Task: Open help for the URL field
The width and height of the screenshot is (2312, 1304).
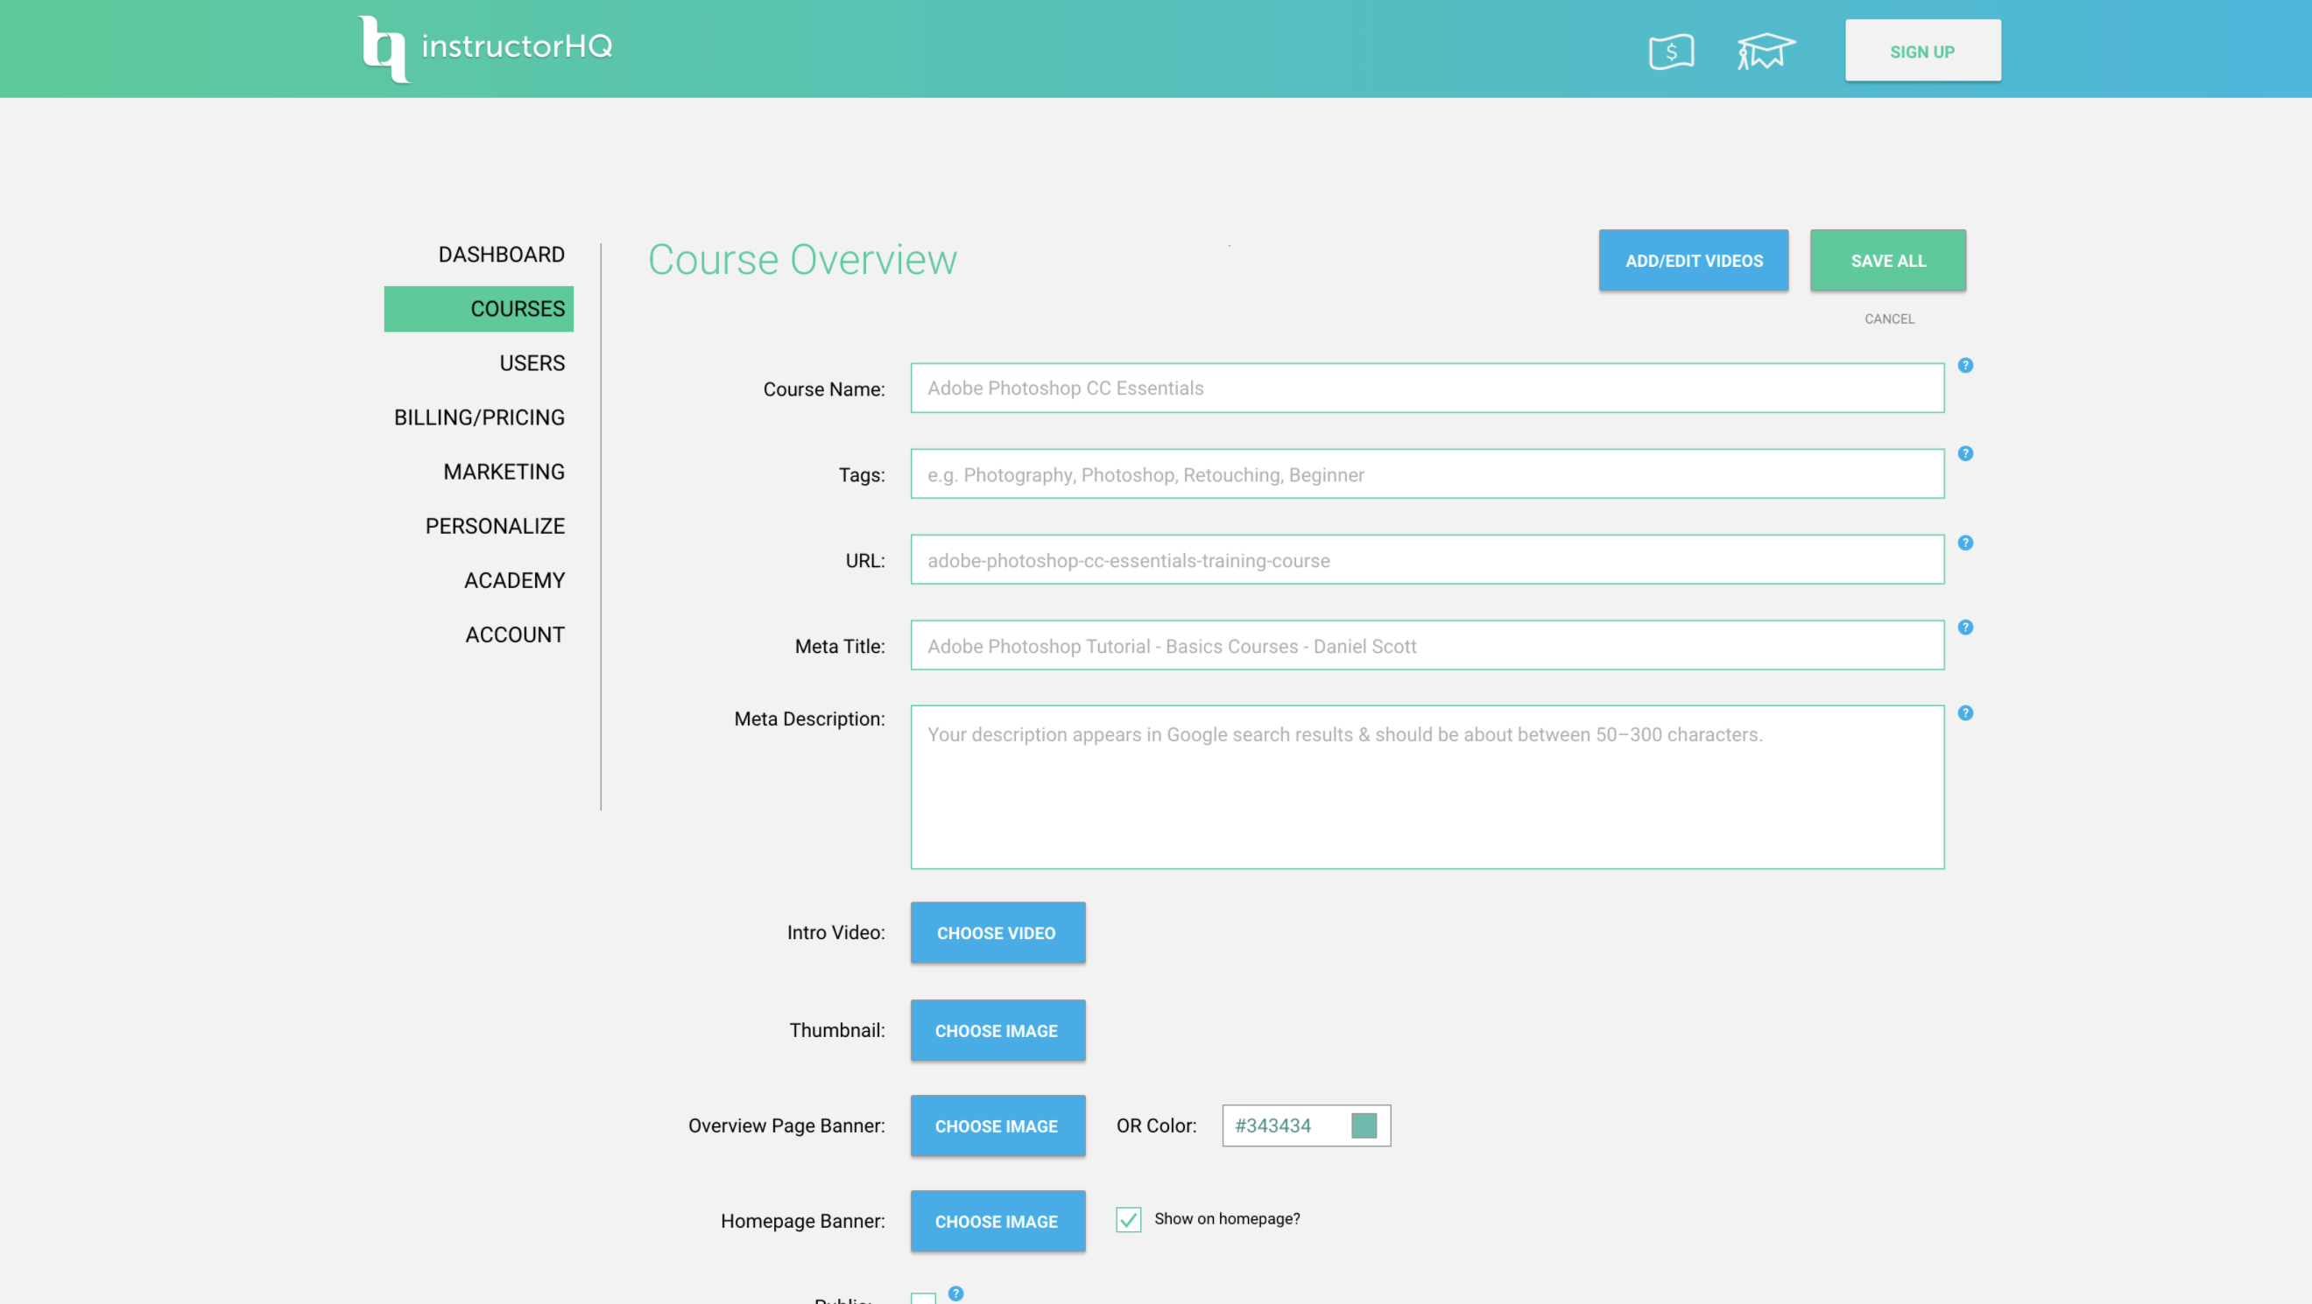Action: click(1965, 543)
